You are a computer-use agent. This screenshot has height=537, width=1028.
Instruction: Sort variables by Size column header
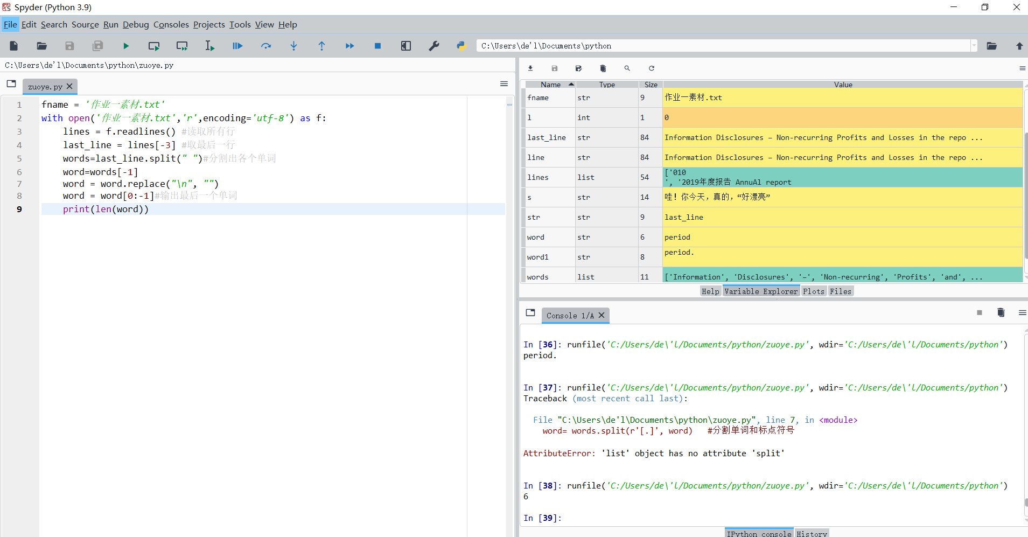pyautogui.click(x=651, y=85)
